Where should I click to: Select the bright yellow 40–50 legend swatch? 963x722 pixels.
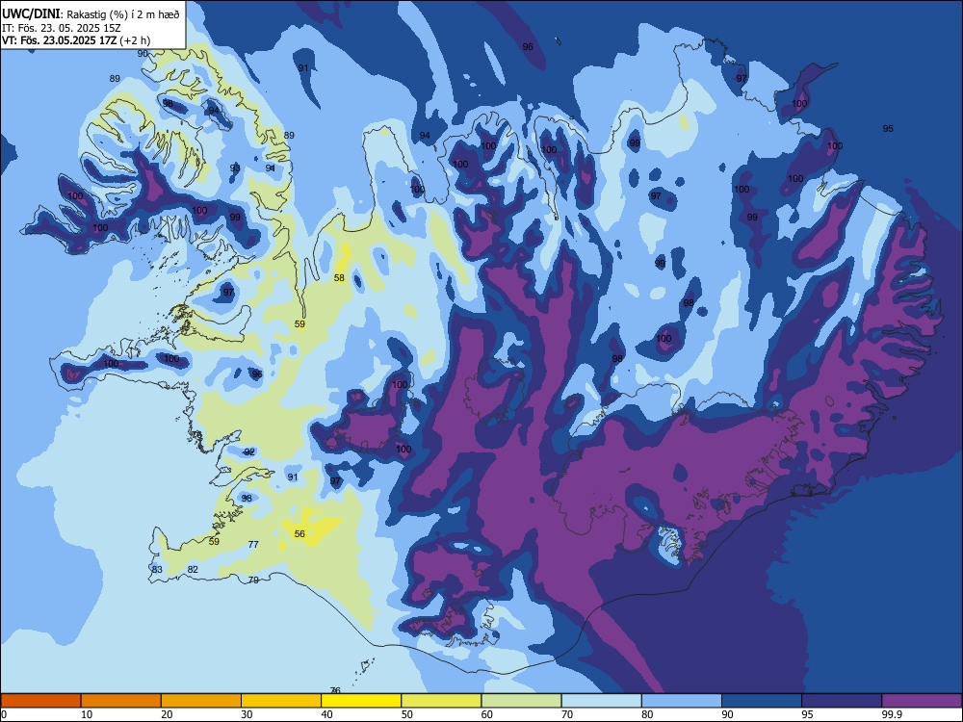point(361,701)
